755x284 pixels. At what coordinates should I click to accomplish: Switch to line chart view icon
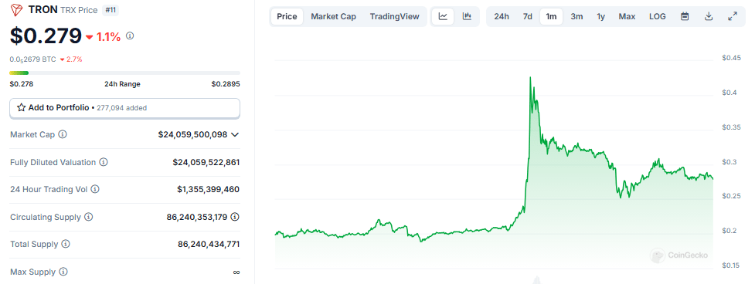(x=443, y=16)
